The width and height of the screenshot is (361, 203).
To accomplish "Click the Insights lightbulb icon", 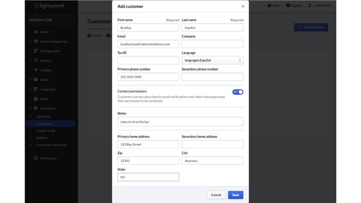I will (36, 70).
